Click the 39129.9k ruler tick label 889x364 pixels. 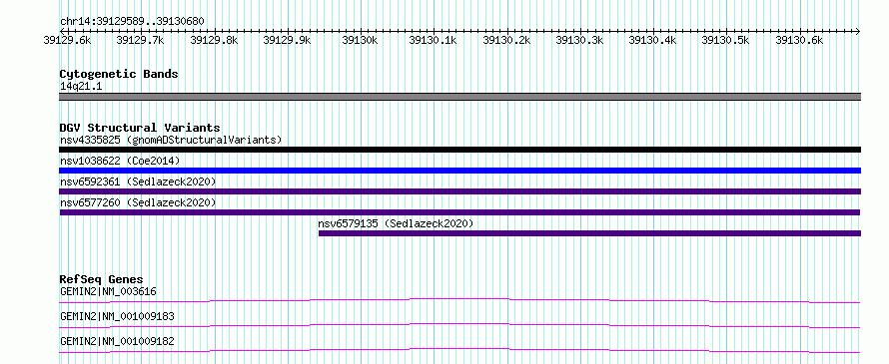coord(287,40)
